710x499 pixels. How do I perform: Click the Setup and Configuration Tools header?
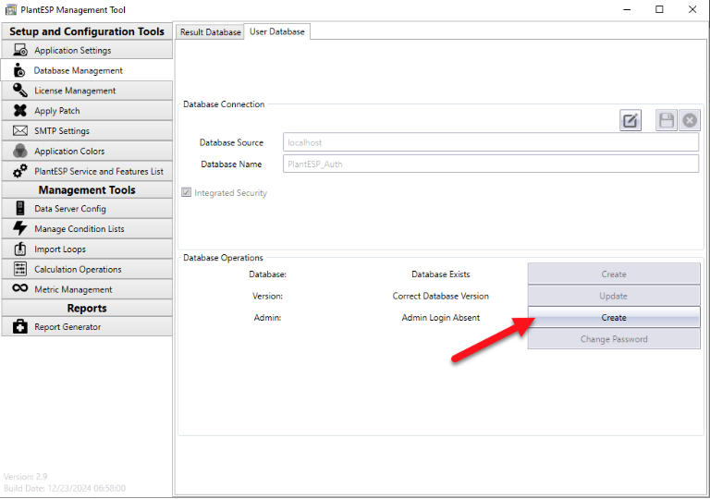click(87, 31)
